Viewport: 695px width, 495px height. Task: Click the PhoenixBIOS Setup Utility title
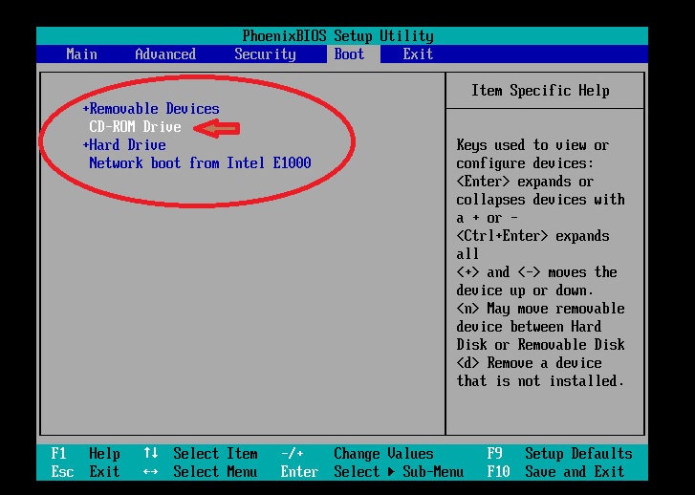click(x=337, y=36)
